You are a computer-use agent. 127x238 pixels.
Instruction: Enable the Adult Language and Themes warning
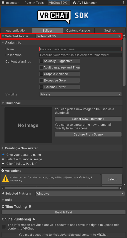tap(41, 67)
